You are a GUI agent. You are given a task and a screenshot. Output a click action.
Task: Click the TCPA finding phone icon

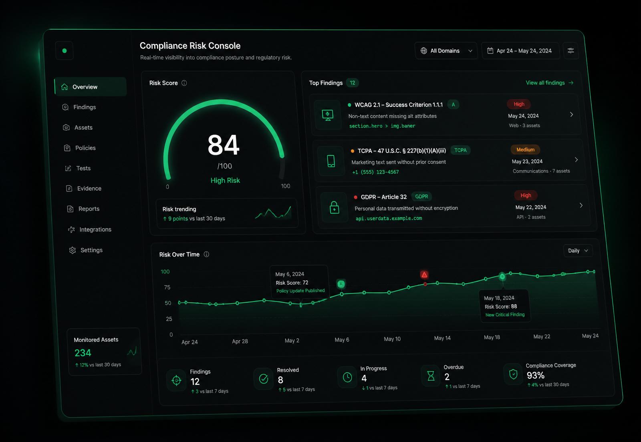pyautogui.click(x=331, y=161)
